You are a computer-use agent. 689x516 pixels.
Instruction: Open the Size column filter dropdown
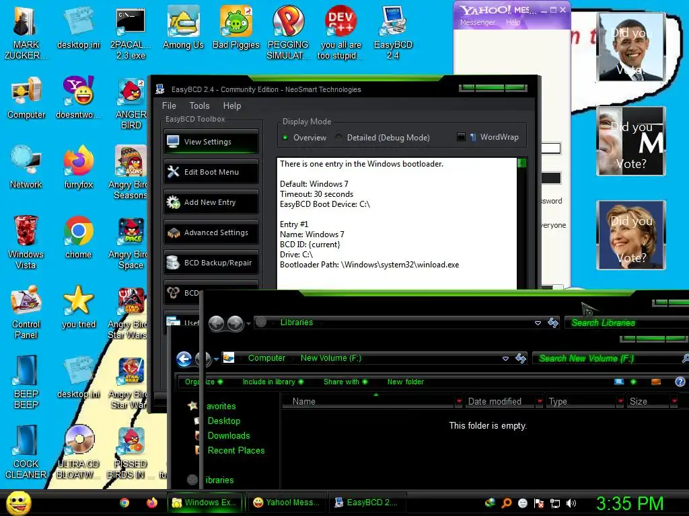pyautogui.click(x=674, y=401)
